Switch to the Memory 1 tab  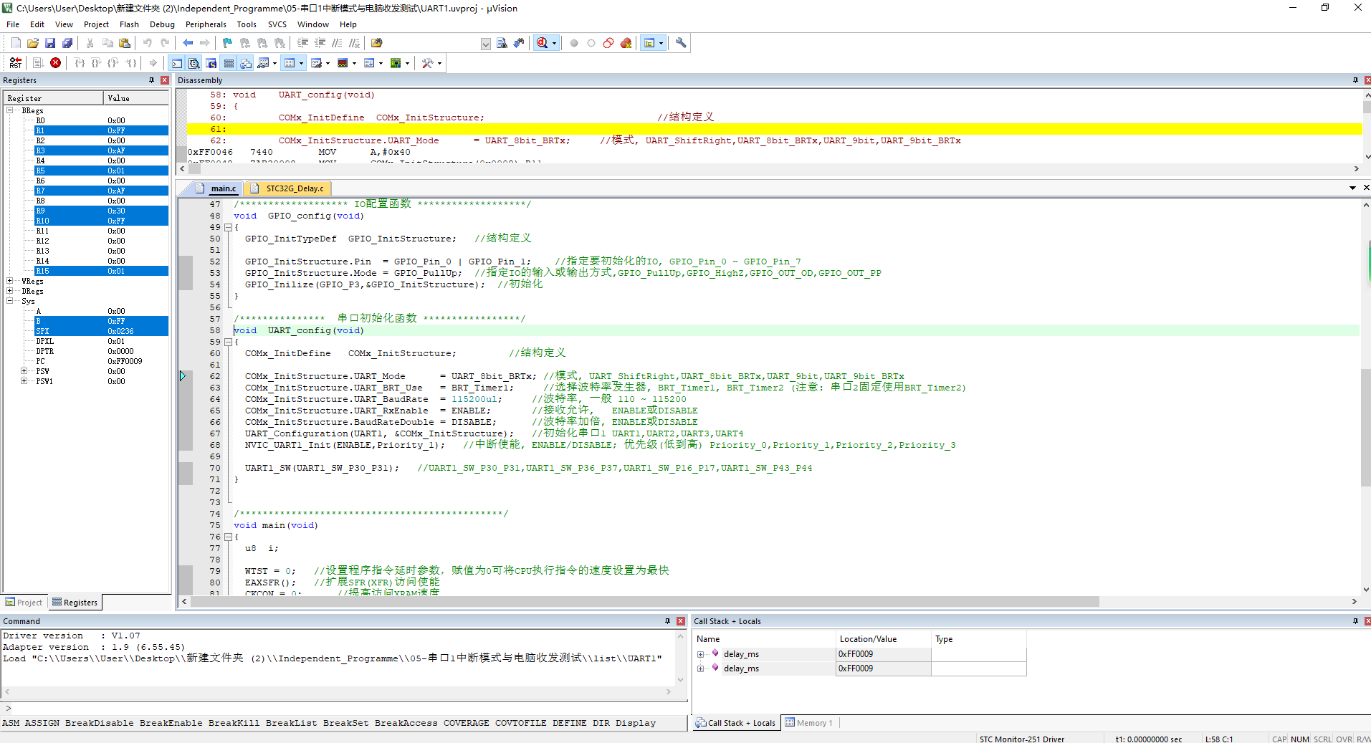point(809,723)
